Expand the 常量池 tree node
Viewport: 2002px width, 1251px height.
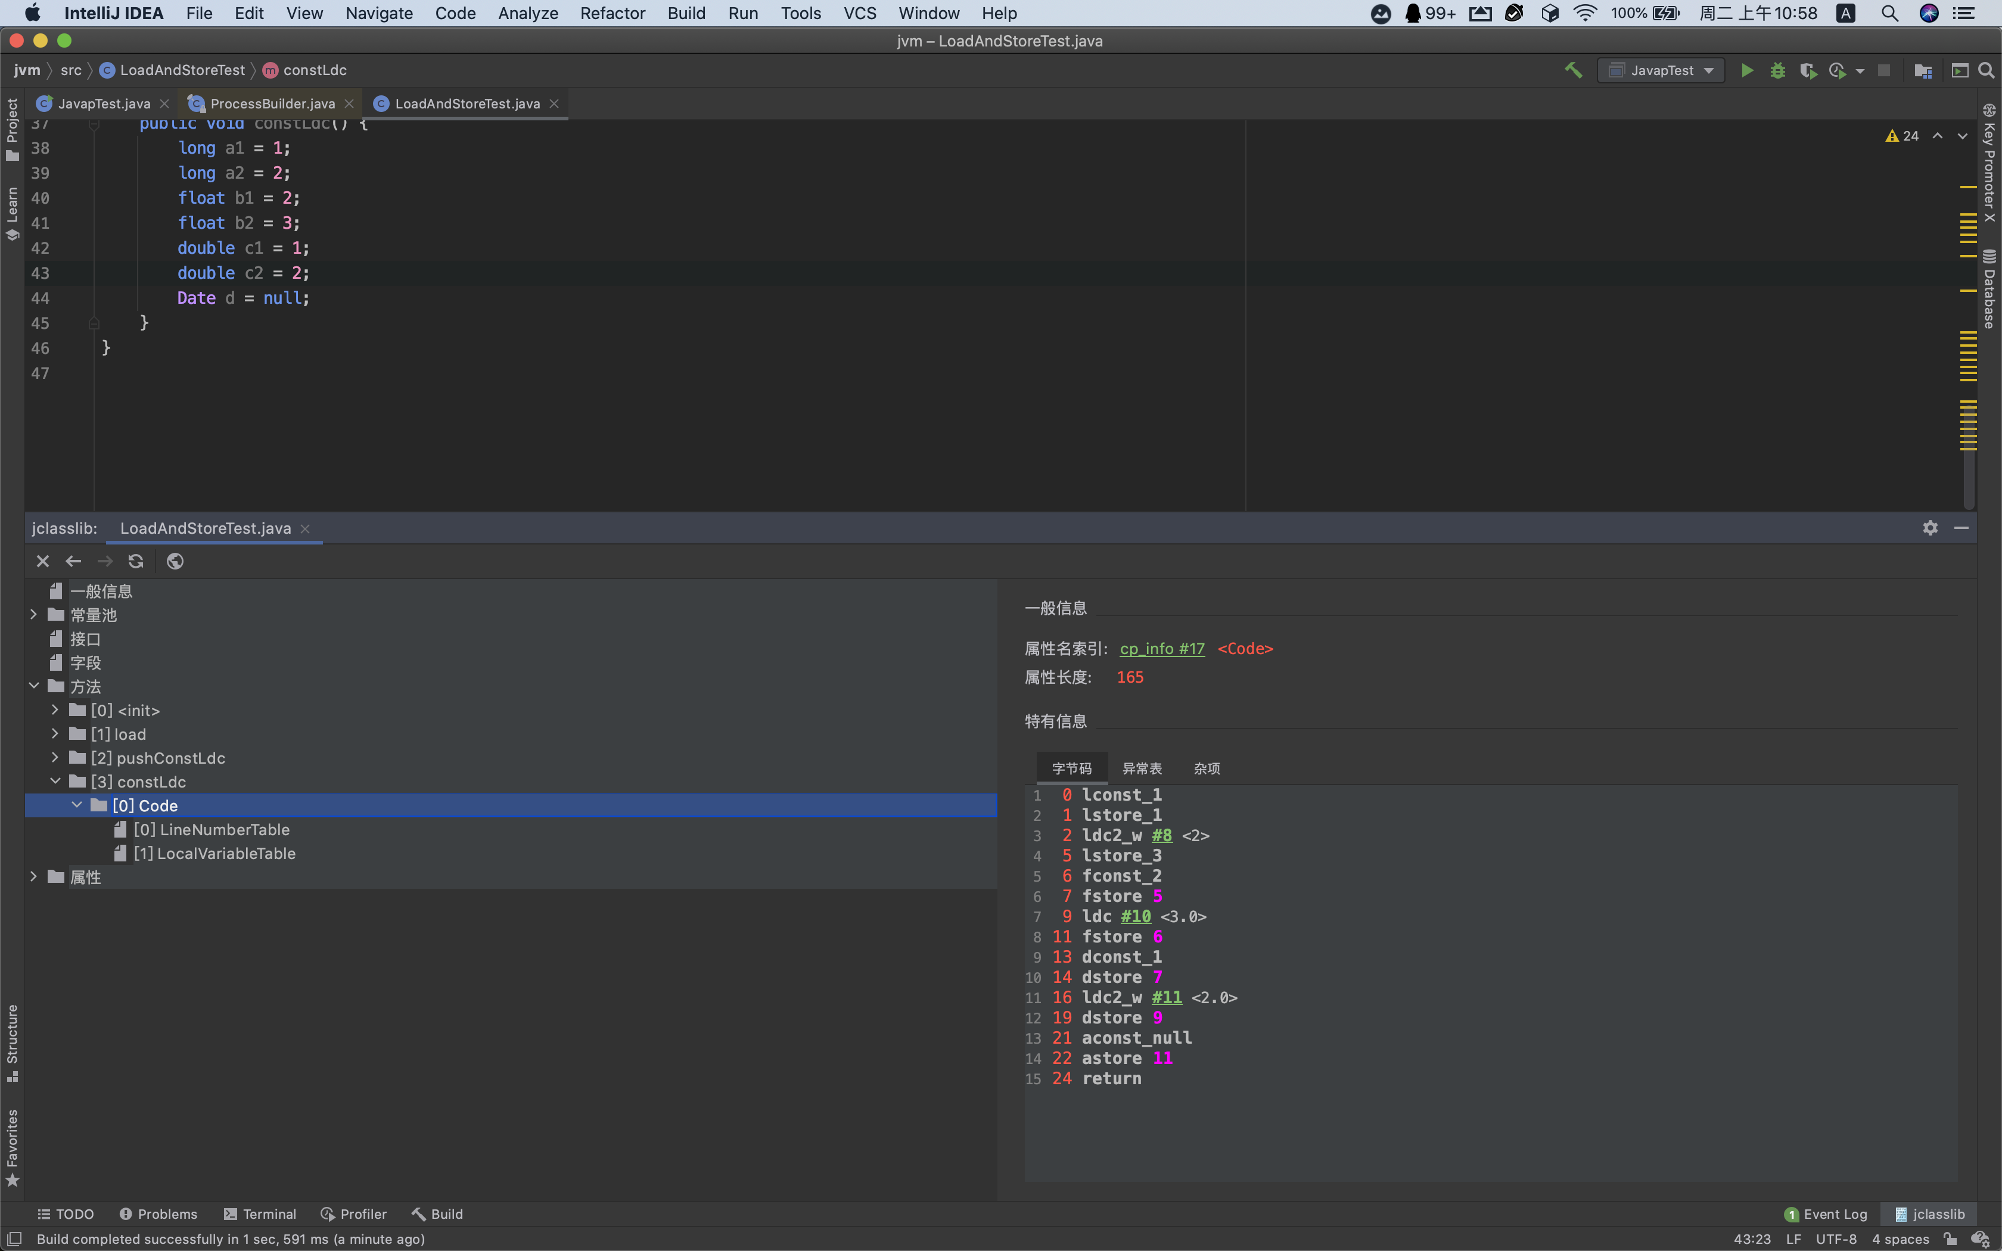(x=34, y=615)
